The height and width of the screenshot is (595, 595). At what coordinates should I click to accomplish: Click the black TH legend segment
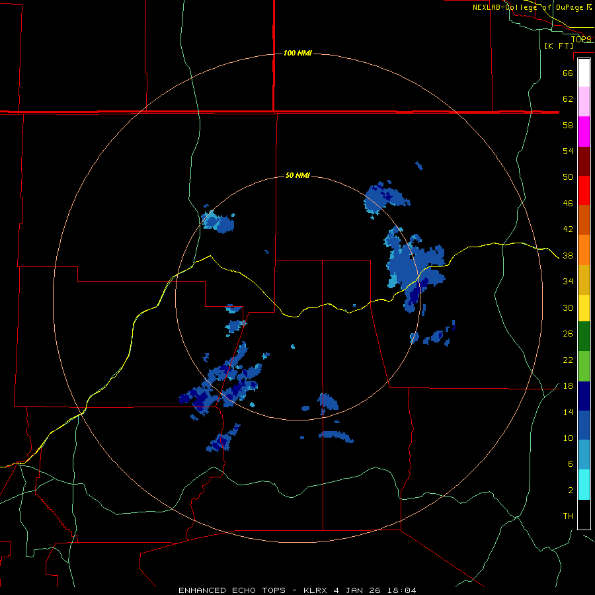(x=584, y=514)
